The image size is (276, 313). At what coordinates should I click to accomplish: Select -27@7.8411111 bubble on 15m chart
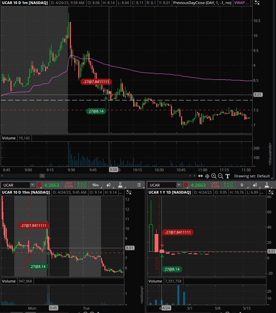[x=33, y=226]
